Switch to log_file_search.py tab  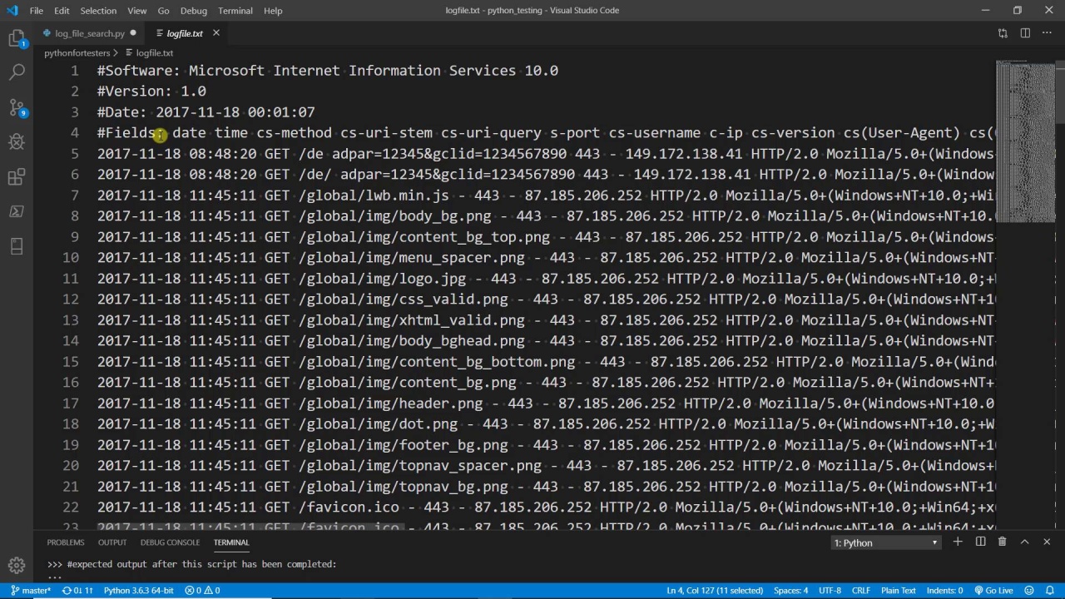pyautogui.click(x=90, y=33)
